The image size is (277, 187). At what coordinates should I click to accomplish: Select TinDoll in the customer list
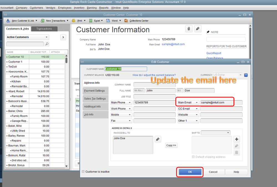[x=35, y=67]
